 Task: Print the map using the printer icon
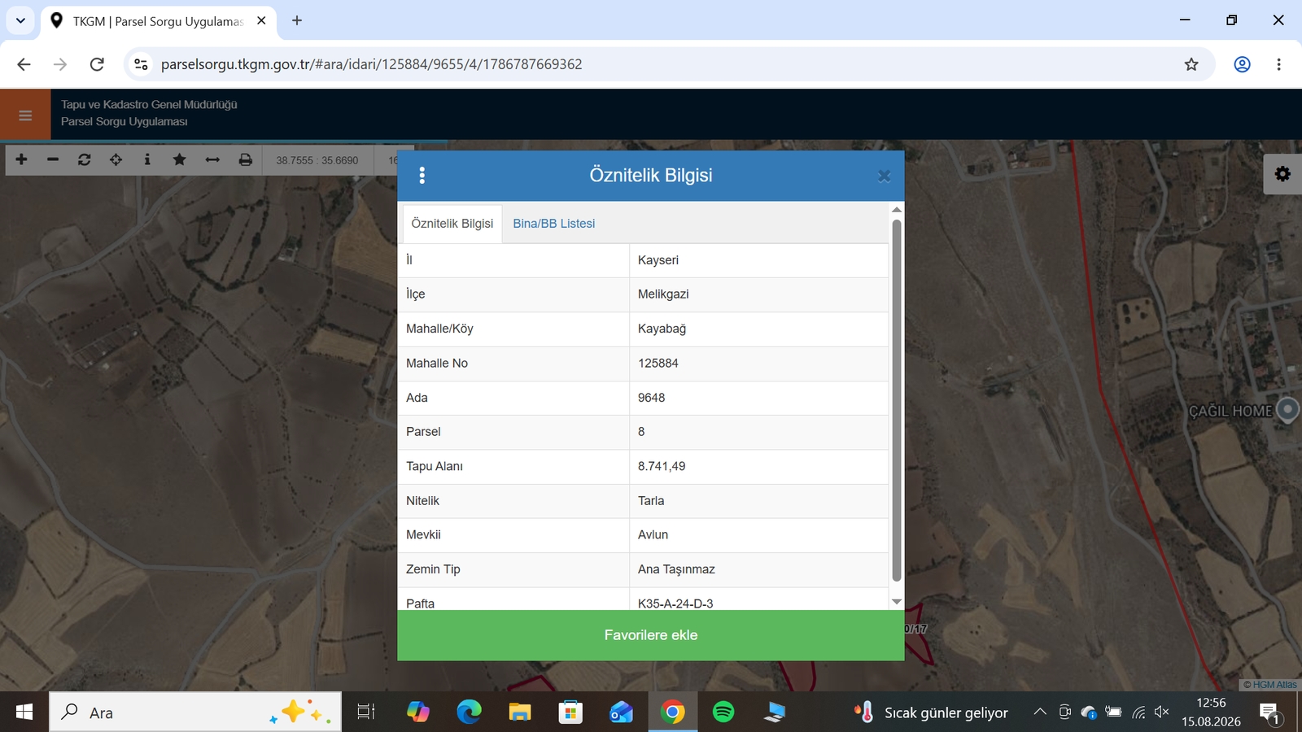click(x=246, y=159)
